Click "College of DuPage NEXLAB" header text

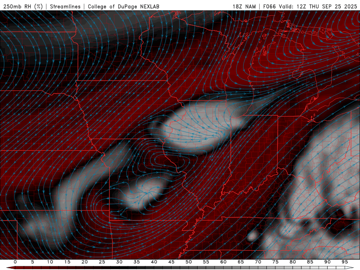click(x=123, y=6)
